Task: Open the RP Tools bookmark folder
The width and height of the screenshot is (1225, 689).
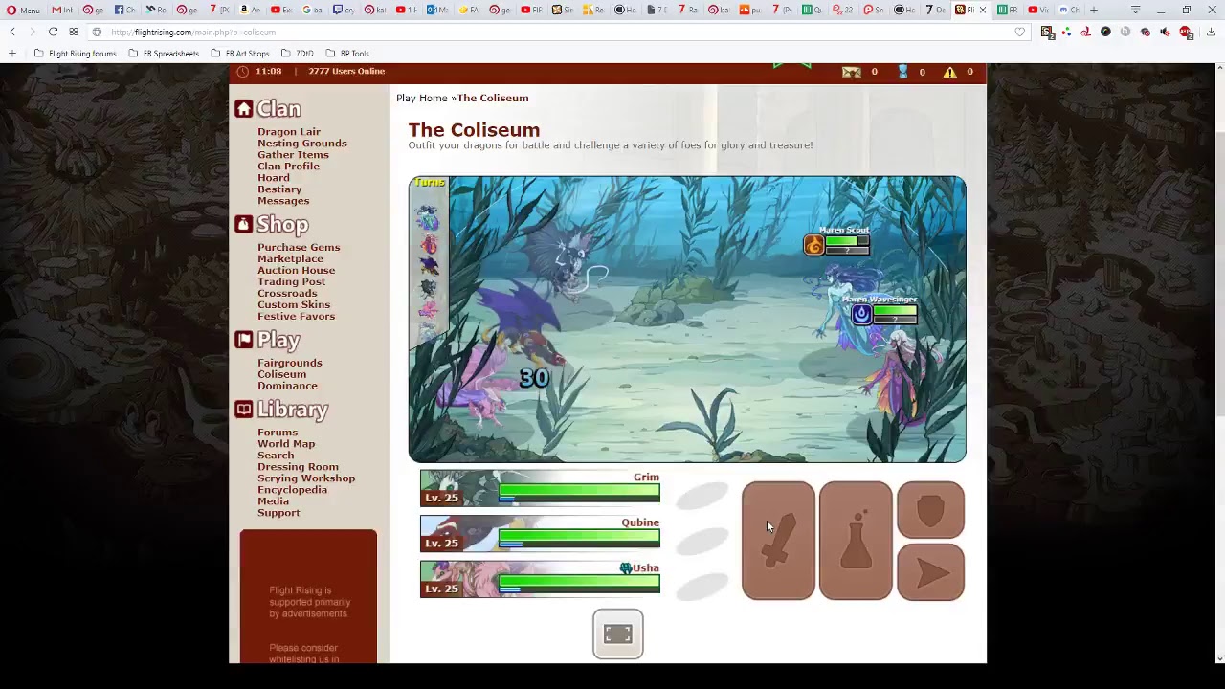Action: [347, 54]
